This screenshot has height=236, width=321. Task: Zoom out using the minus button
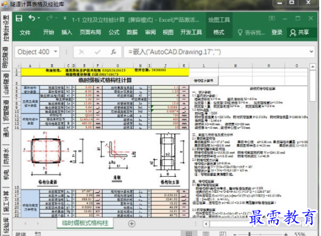click(235, 234)
